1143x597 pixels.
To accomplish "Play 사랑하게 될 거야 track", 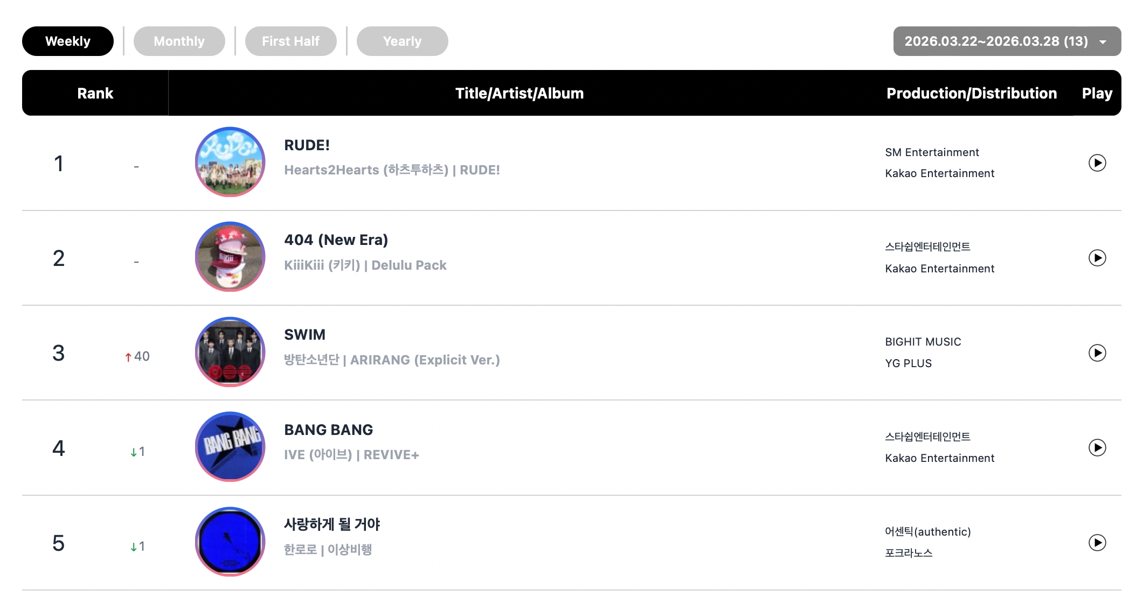I will 1097,542.
